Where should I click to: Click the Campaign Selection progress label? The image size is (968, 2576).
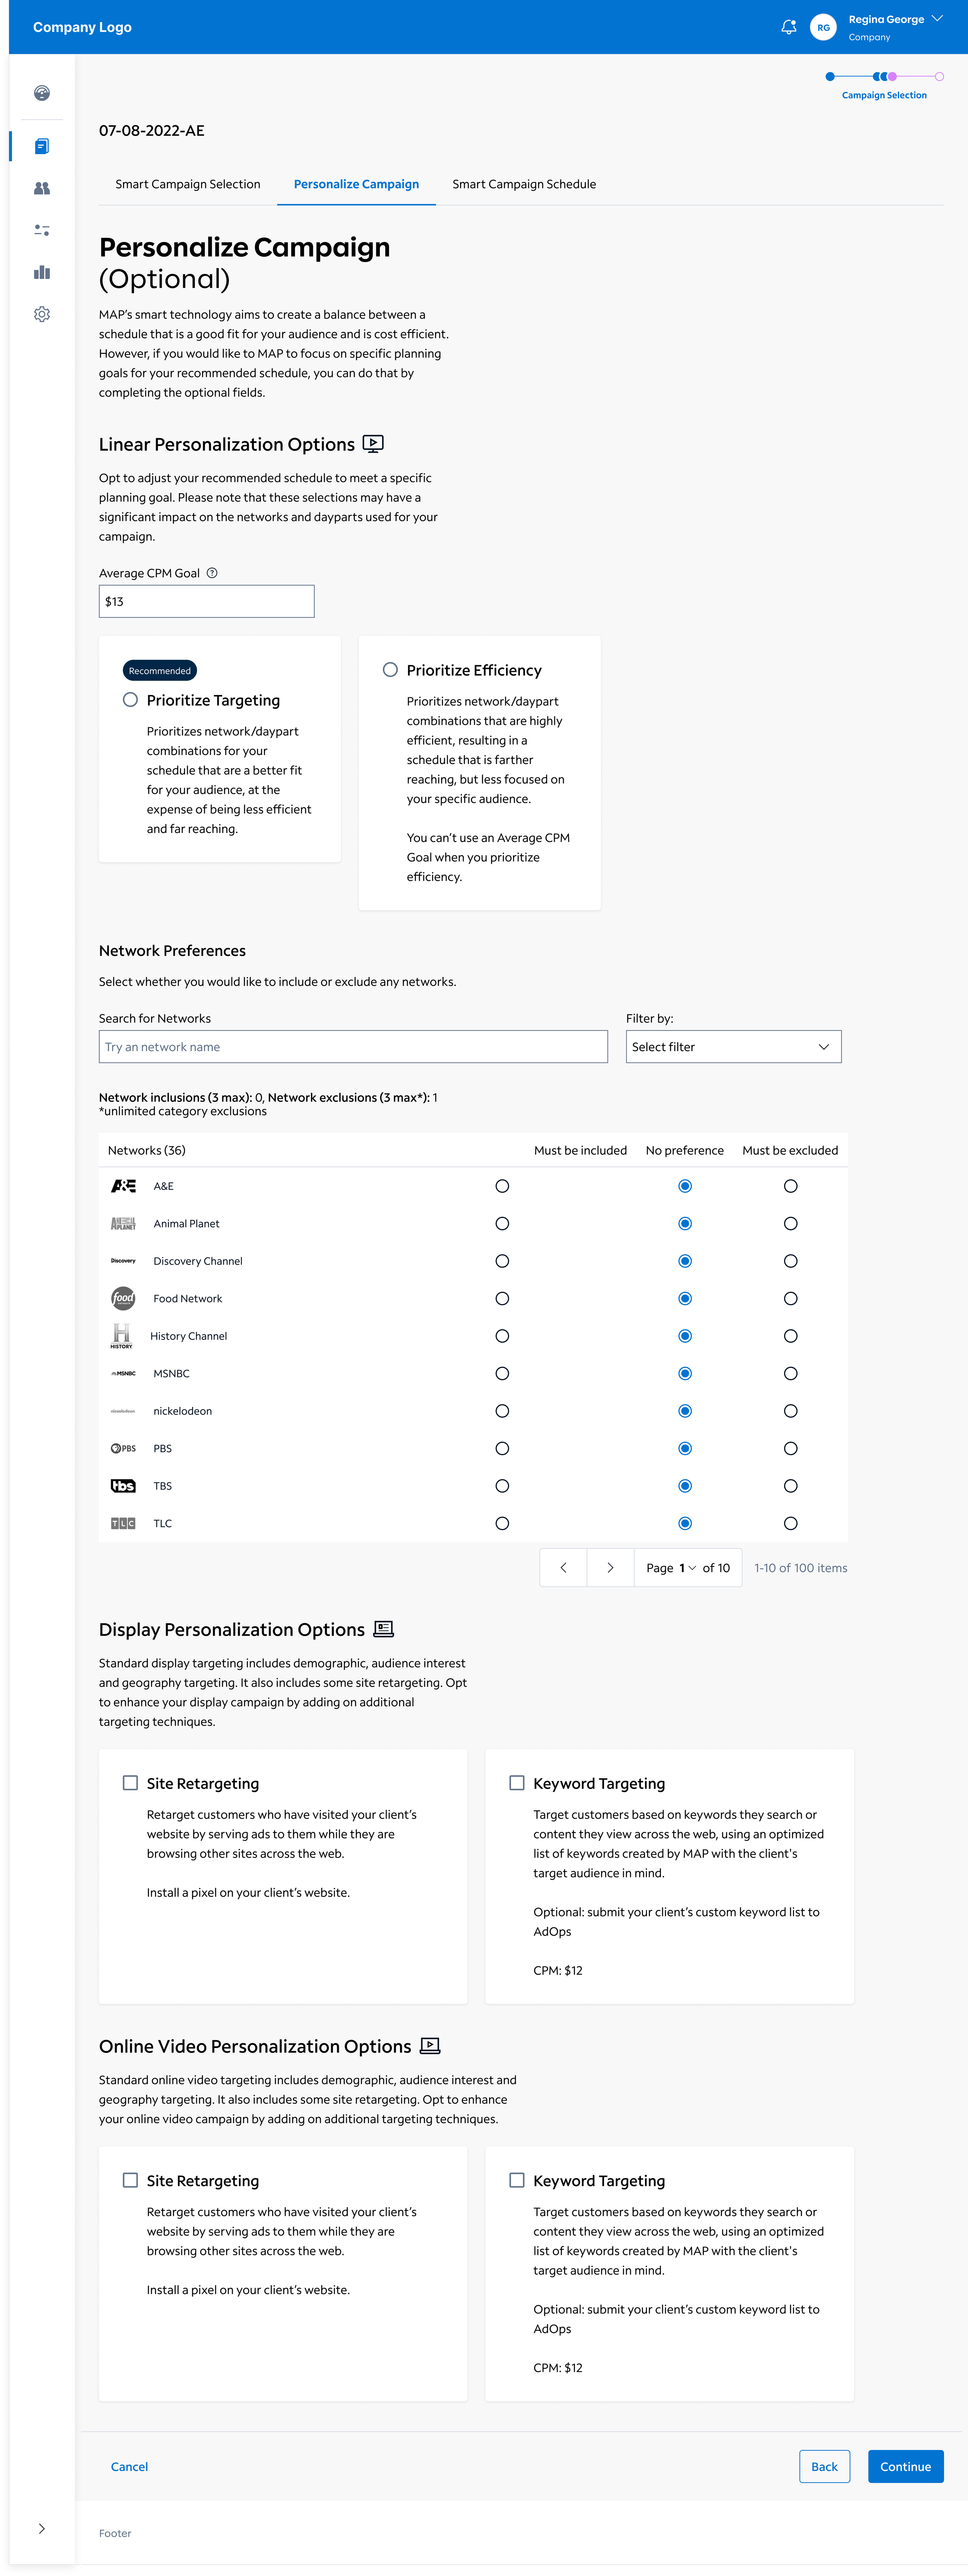tap(884, 95)
